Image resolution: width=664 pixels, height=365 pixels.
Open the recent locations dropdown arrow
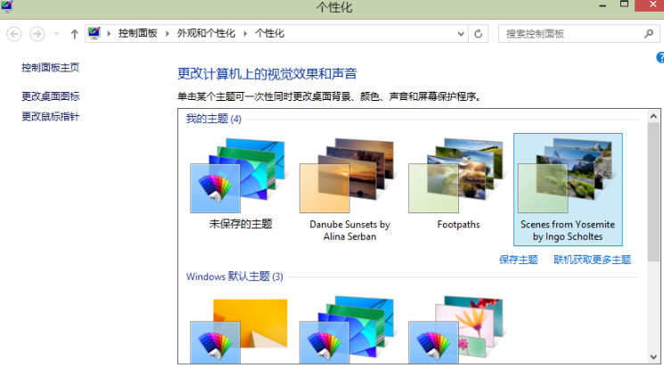point(55,34)
